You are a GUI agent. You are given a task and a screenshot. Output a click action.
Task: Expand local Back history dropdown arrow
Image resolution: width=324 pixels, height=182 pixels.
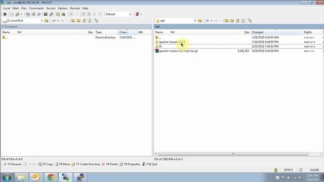coord(58,21)
